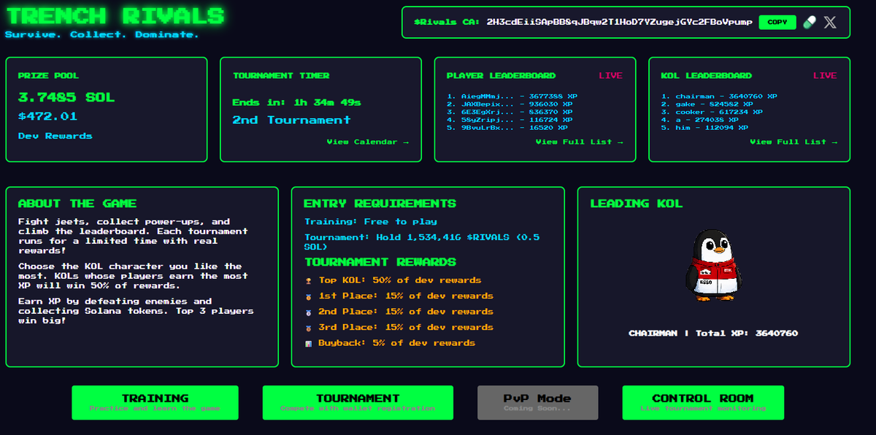The image size is (876, 435).
Task: Copy the $Rivals contract address
Action: click(777, 22)
